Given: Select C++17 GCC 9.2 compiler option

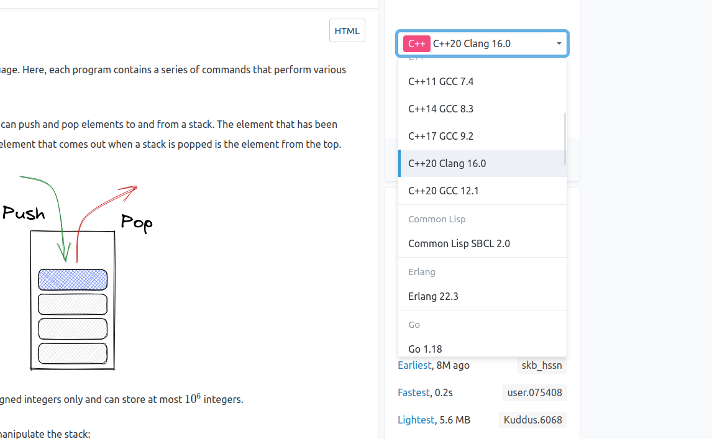Looking at the screenshot, I should coord(441,136).
